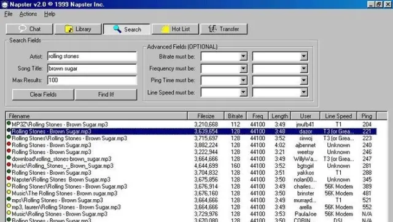Sort results by Bitrate column header
393x222 pixels.
pyautogui.click(x=235, y=116)
